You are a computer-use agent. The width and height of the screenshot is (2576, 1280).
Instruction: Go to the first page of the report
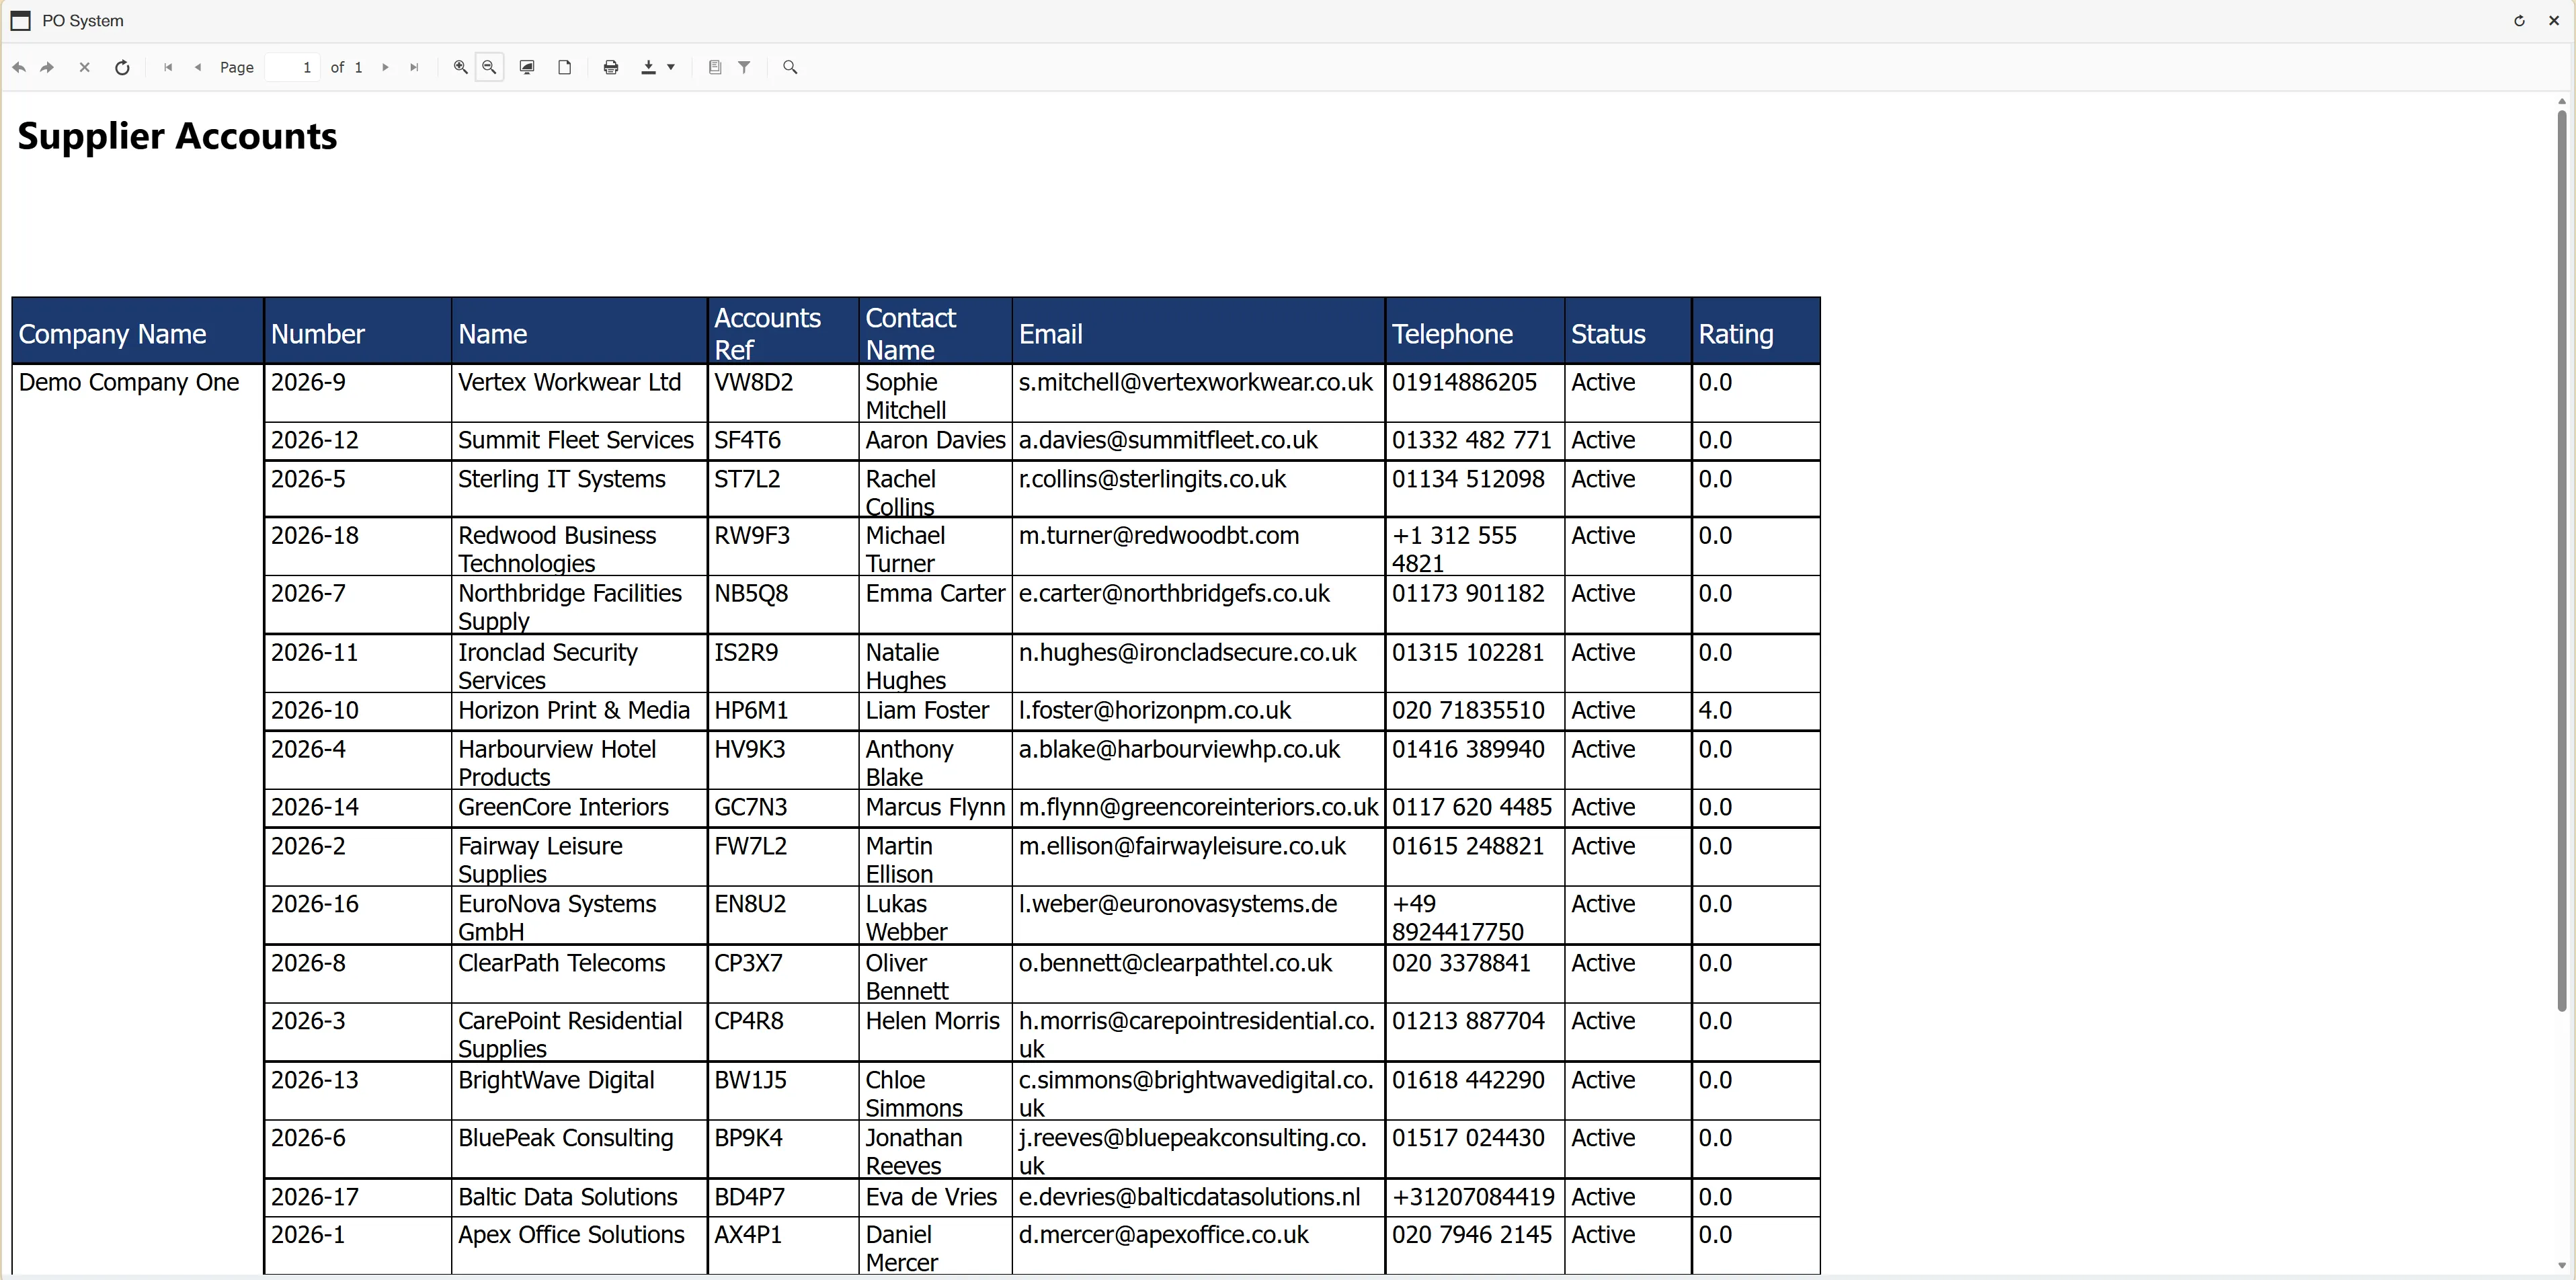[x=168, y=67]
